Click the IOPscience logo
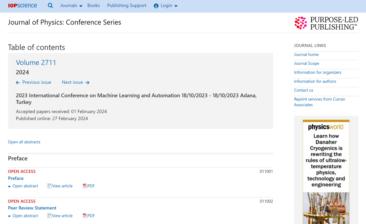 pyautogui.click(x=22, y=5)
